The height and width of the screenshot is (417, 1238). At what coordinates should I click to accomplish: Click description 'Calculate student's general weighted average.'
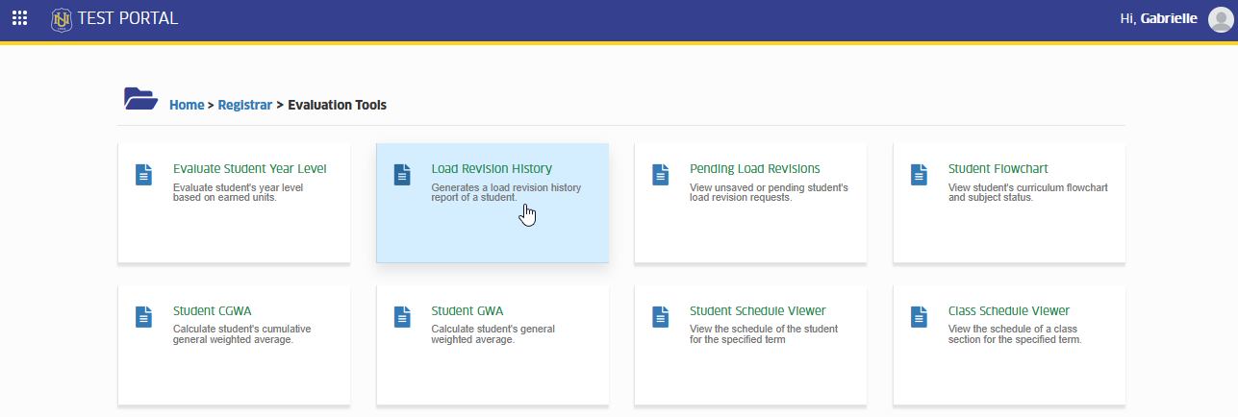point(493,334)
